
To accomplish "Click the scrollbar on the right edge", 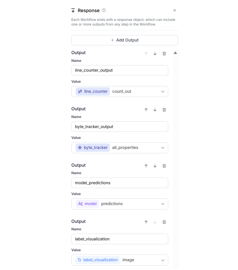I will (x=175, y=103).
